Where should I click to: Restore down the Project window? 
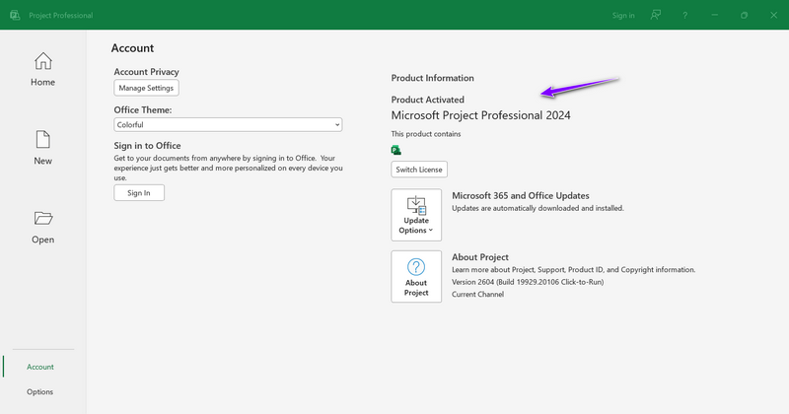[x=745, y=16]
